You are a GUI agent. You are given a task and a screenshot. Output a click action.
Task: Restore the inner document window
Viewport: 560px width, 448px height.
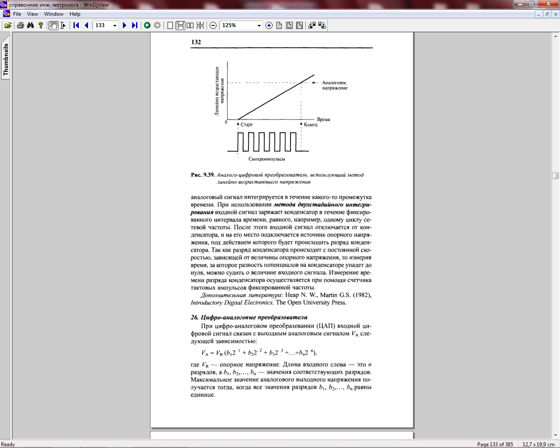coord(547,14)
